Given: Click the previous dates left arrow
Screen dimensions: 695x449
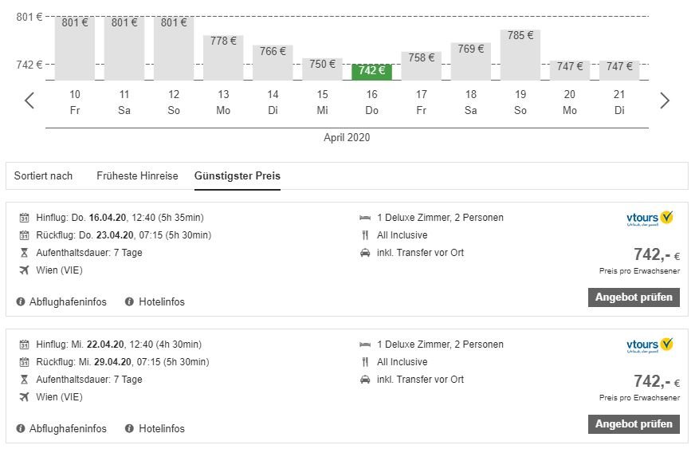Looking at the screenshot, I should 29,100.
